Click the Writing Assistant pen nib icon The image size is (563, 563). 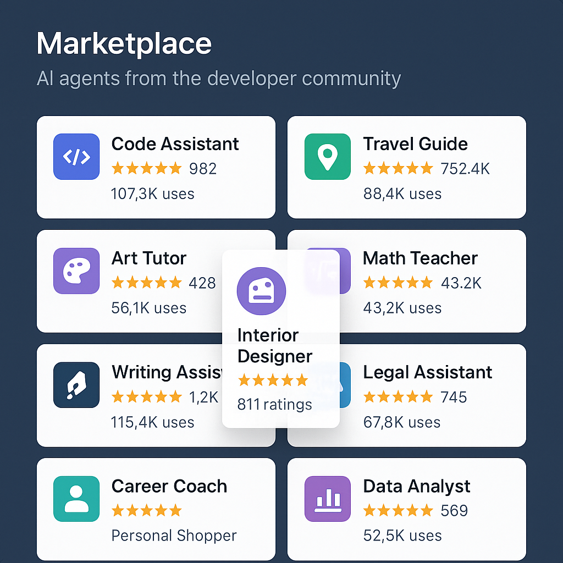76,385
